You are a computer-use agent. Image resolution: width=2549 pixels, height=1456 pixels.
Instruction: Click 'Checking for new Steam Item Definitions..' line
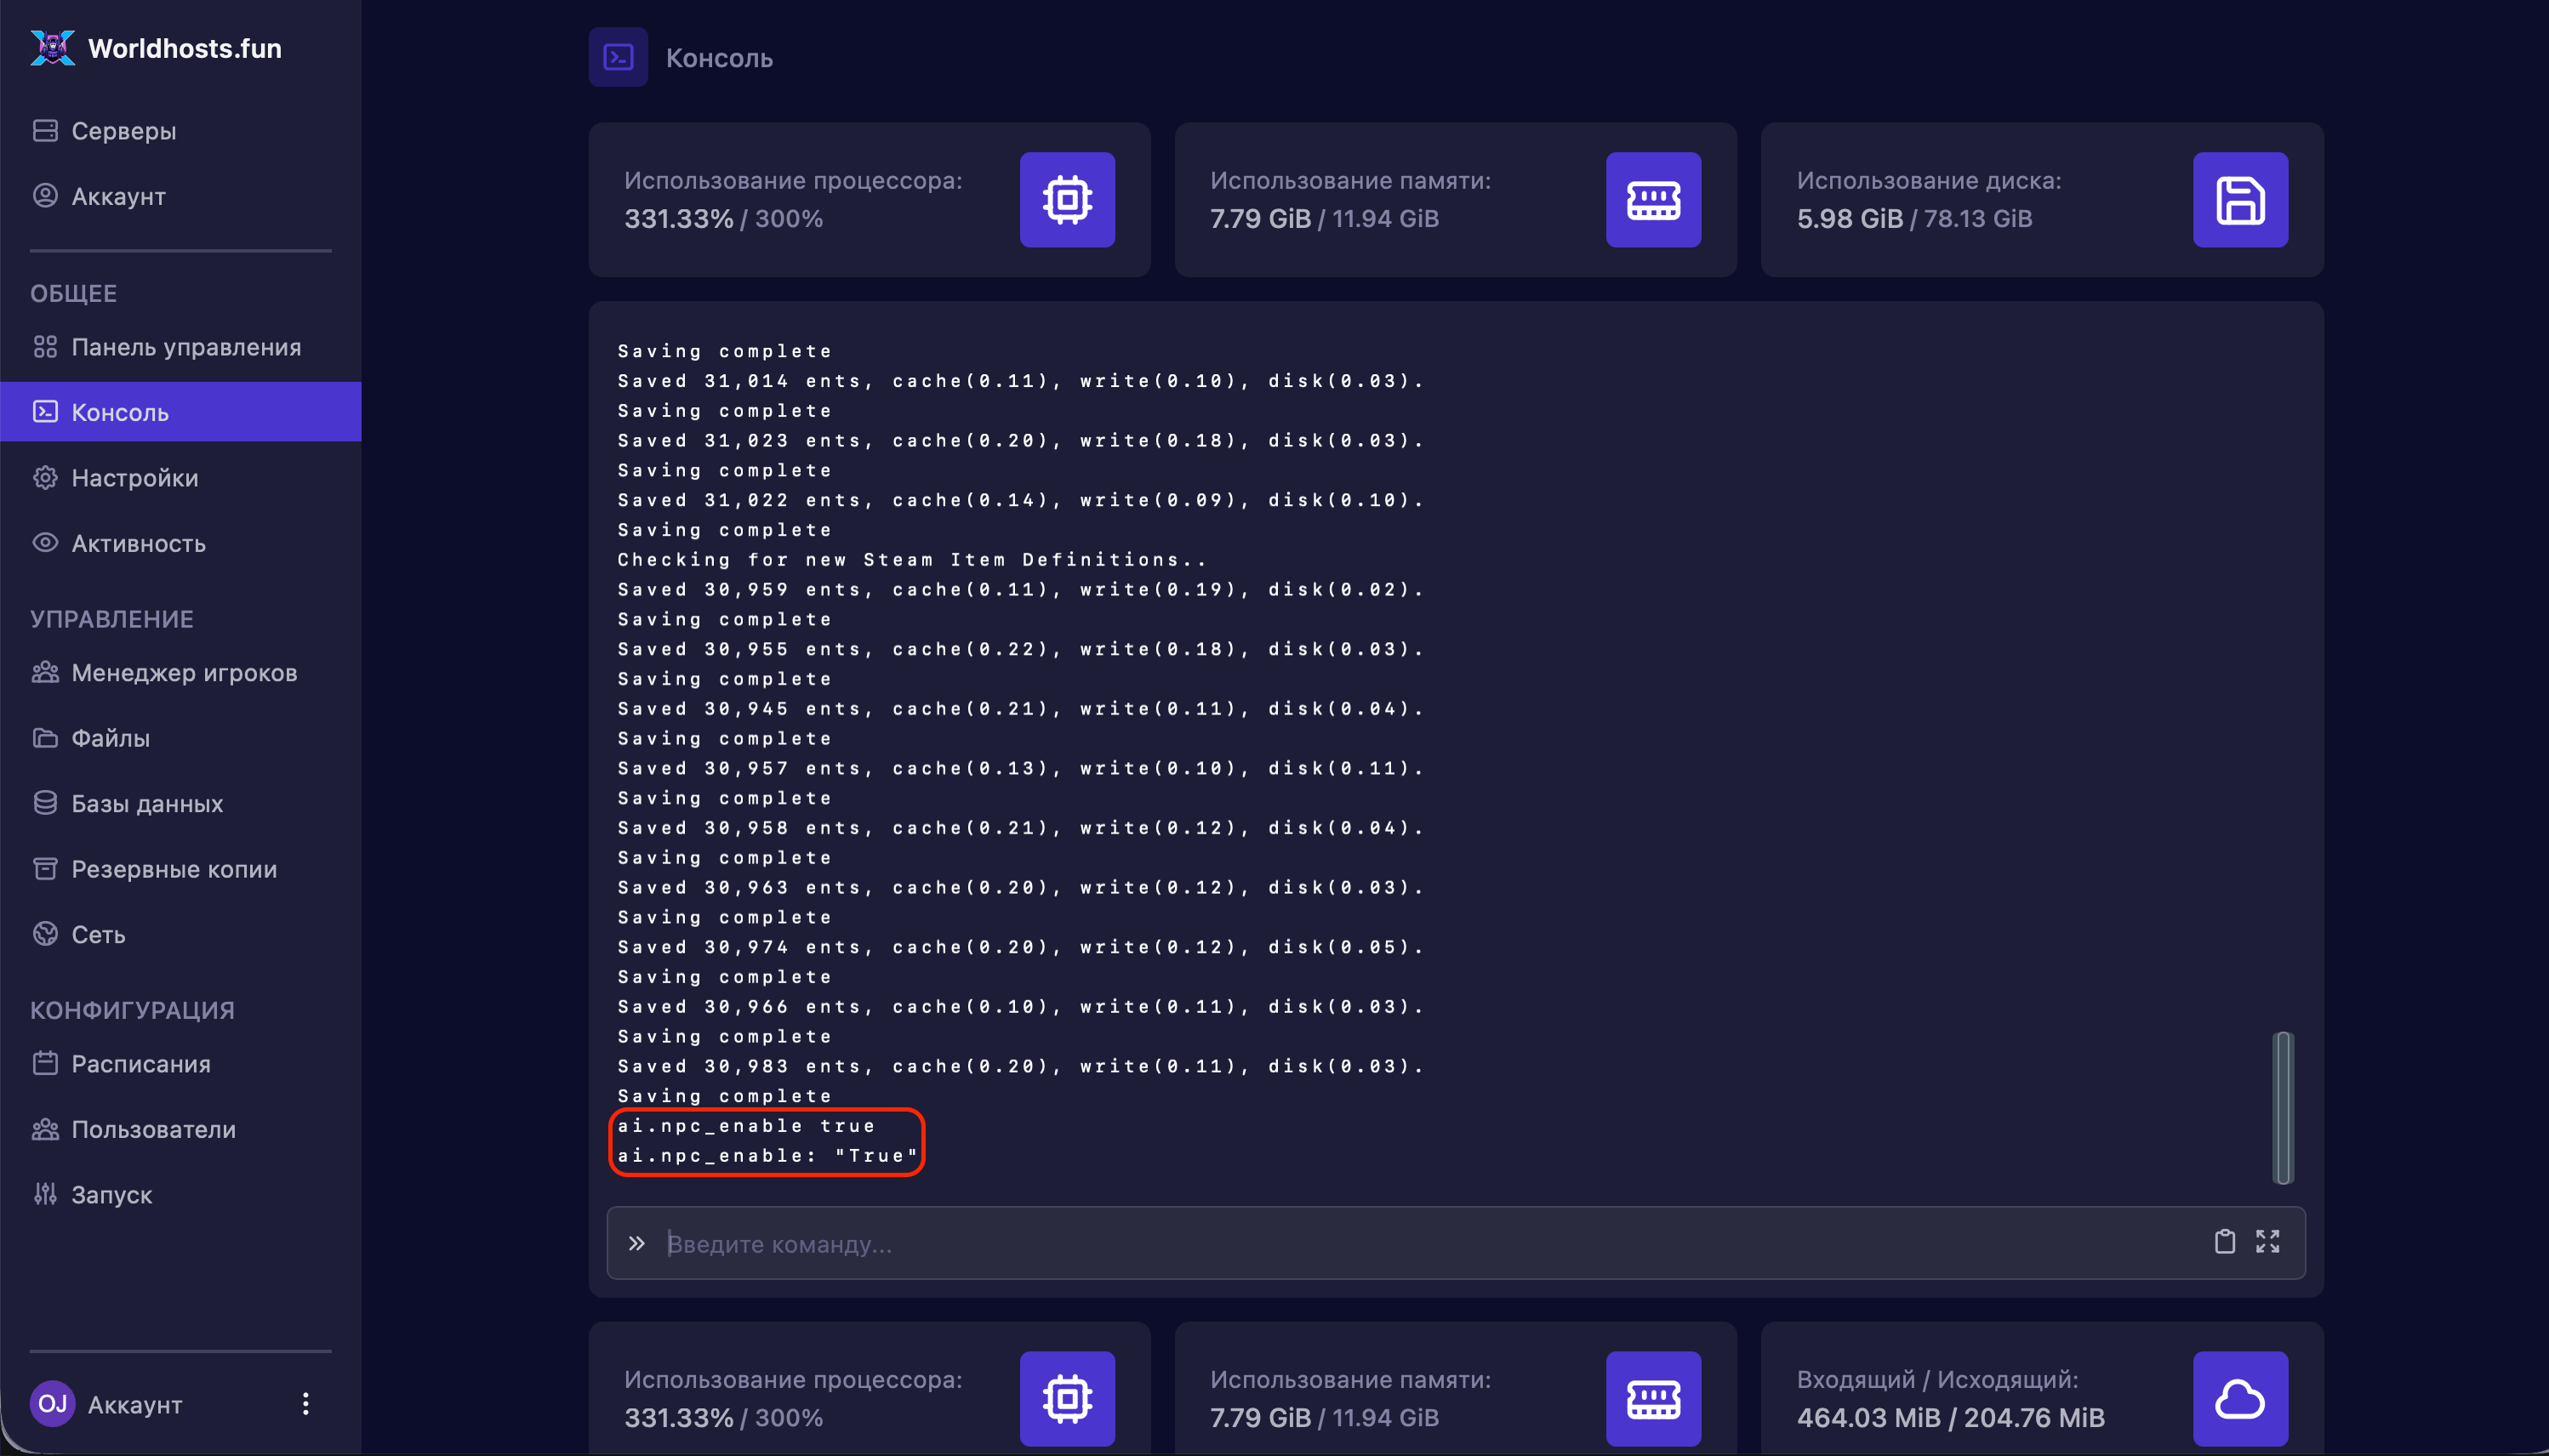tap(912, 559)
